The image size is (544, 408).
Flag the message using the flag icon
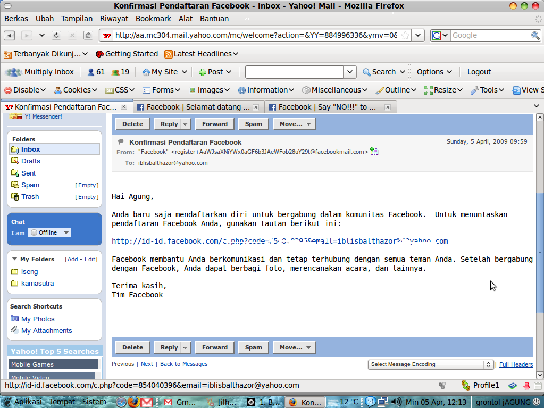tap(121, 142)
